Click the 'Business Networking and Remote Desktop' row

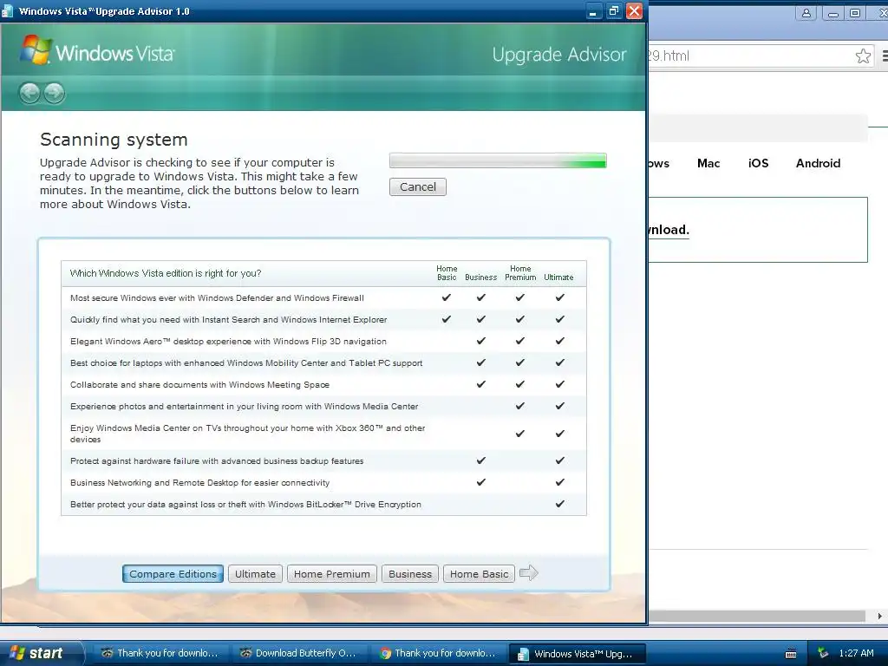(324, 482)
